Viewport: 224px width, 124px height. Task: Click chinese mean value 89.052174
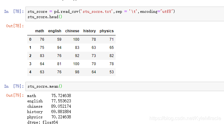[x=61, y=106]
